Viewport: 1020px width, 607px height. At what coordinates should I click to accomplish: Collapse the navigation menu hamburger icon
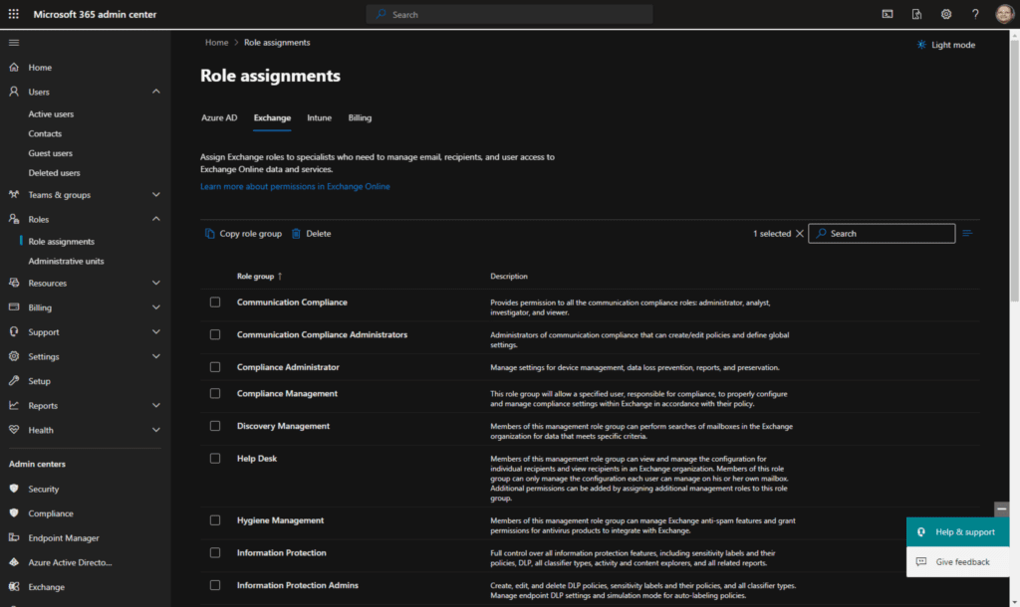14,43
